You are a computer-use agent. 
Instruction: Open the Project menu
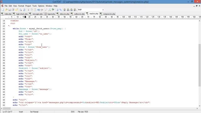click(x=28, y=6)
